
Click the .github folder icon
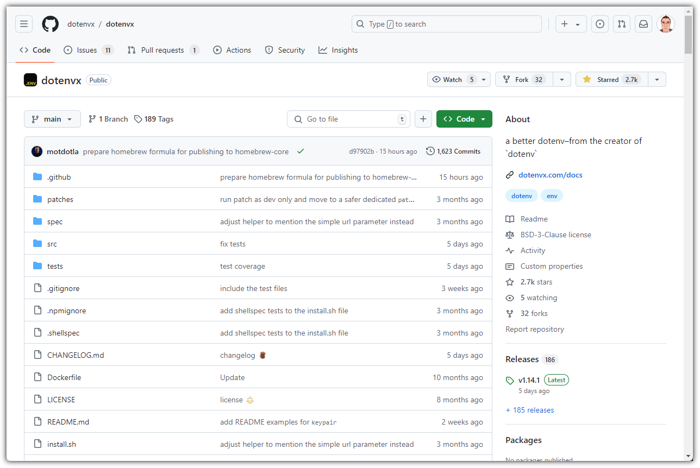pyautogui.click(x=37, y=177)
